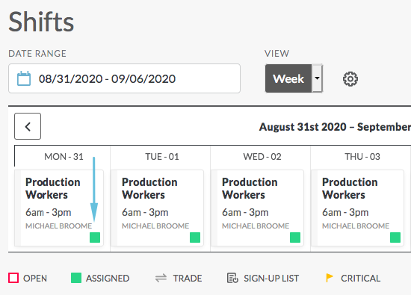
Task: Select the WED - 02 column header
Action: click(x=262, y=157)
